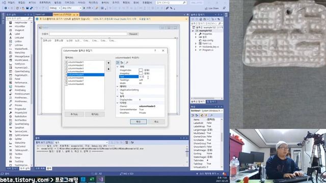326x183 pixels.
Task: Open the Debug menu in menu bar
Action: [69, 3]
